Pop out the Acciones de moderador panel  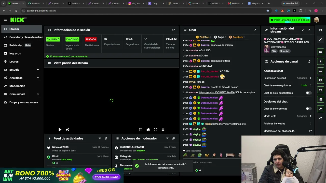[173, 139]
